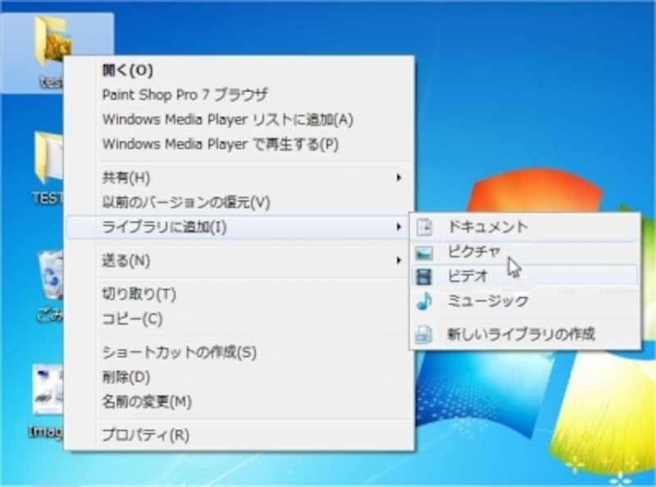This screenshot has width=656, height=487.
Task: Select the selected picture folder desktop icon
Action: 52,41
